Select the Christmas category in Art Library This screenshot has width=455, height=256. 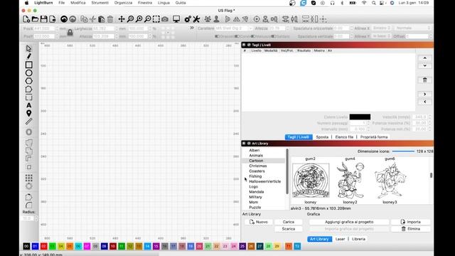[x=257, y=166]
